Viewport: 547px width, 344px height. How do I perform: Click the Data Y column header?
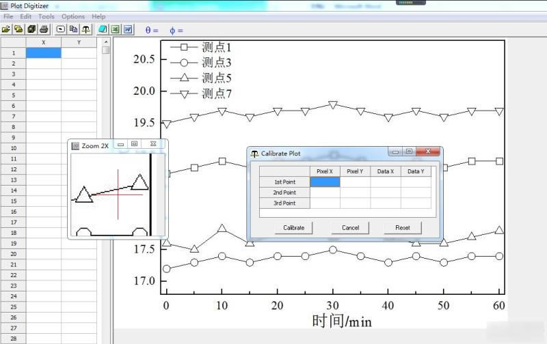click(x=416, y=171)
